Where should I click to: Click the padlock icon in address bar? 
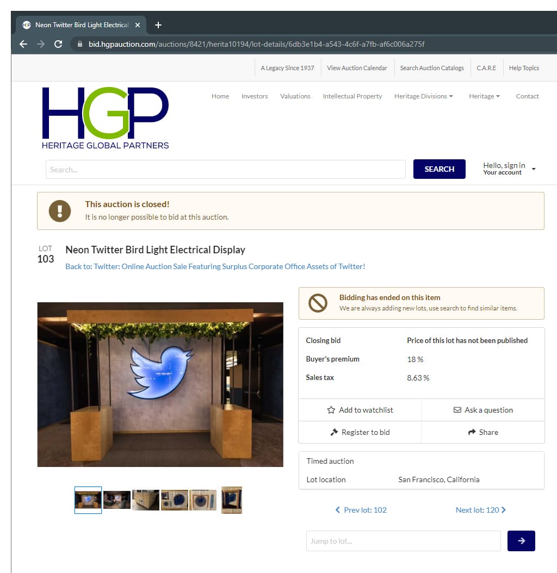tap(80, 44)
